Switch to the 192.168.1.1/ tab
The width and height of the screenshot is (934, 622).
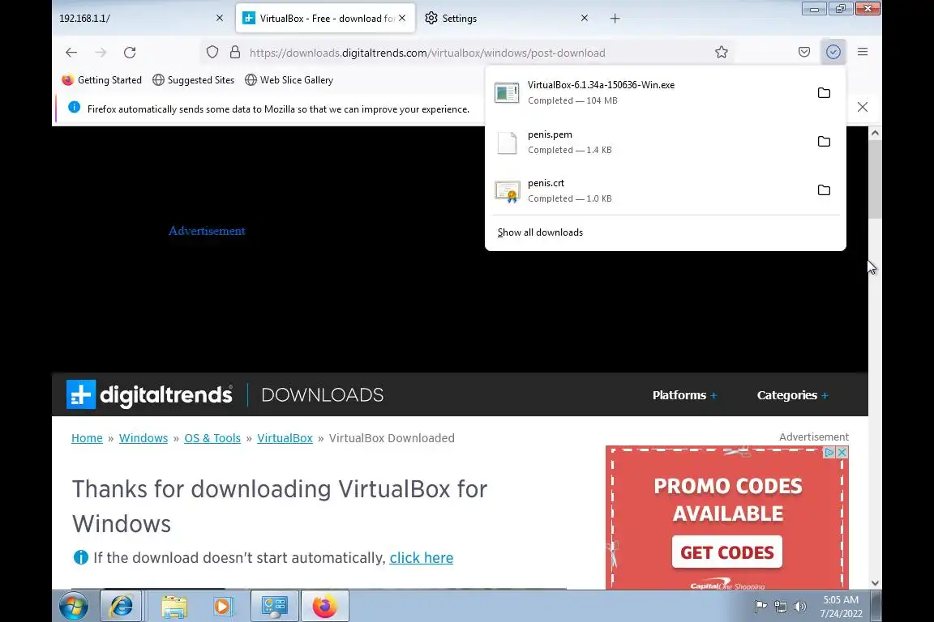click(134, 19)
